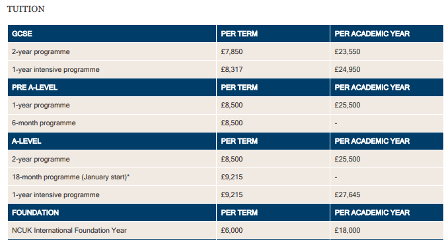Click the £27,645 academic year fee

tap(348, 195)
